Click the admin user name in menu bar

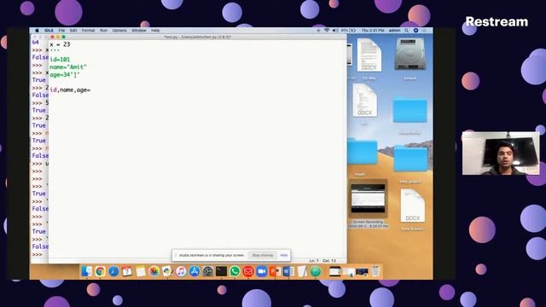[x=394, y=31]
